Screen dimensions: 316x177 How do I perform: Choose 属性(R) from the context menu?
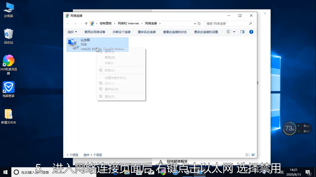point(110,97)
